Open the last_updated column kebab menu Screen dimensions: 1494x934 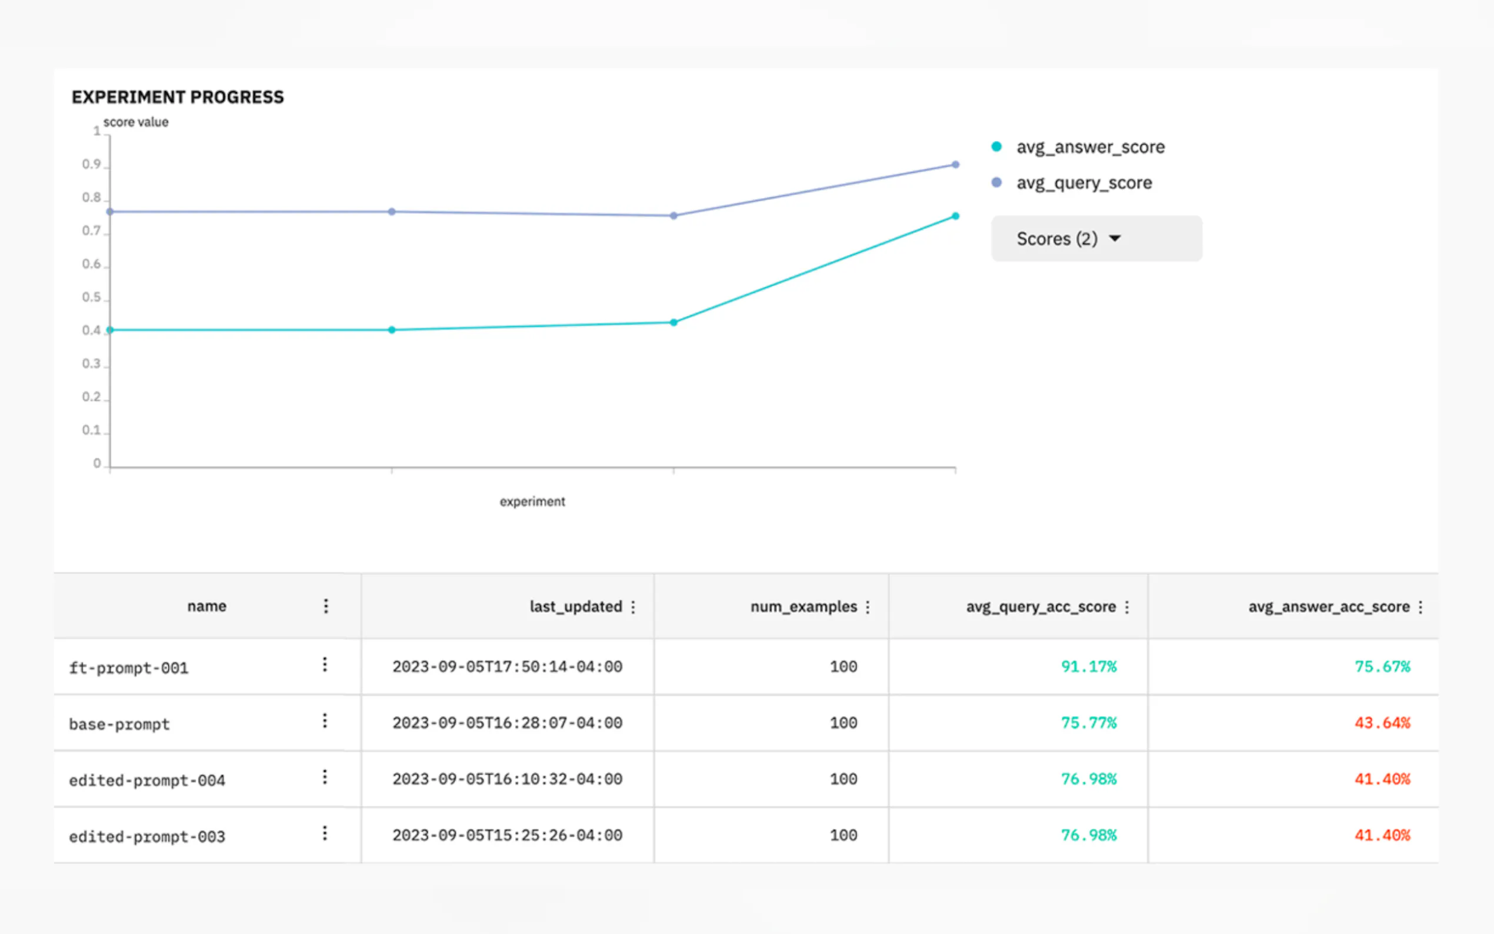click(633, 607)
